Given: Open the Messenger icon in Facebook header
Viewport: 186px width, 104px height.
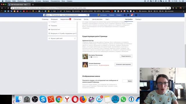Looking at the screenshot, I should coord(128,15).
